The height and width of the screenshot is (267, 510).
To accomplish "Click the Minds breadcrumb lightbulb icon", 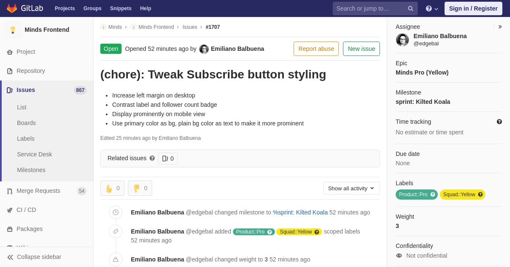I will pyautogui.click(x=103, y=27).
